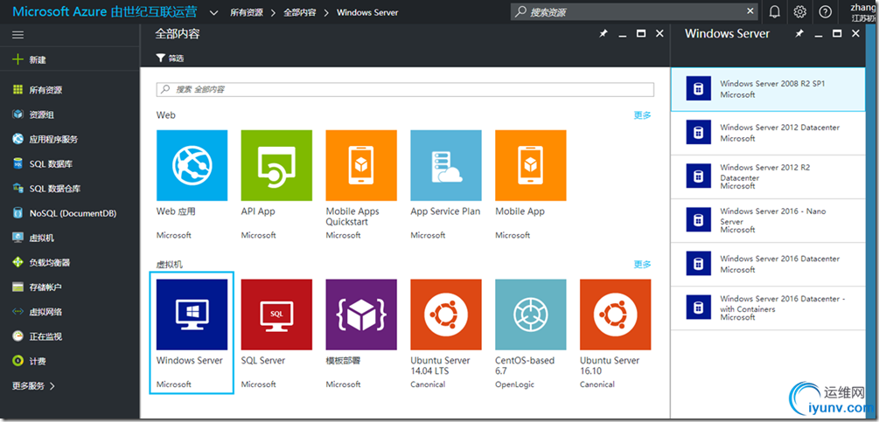Click the 所有资源 breadcrumb
The image size is (879, 422).
point(246,12)
